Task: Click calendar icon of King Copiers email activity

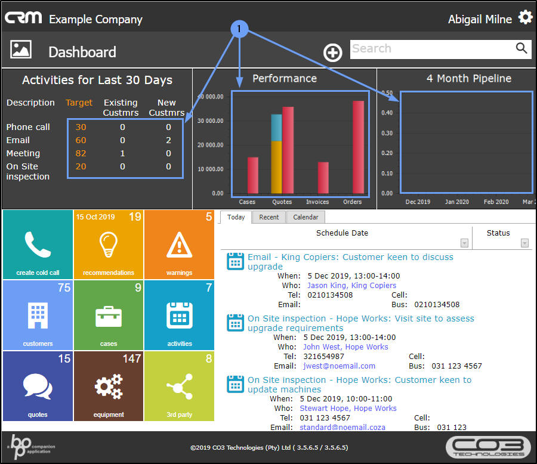Action: [235, 262]
